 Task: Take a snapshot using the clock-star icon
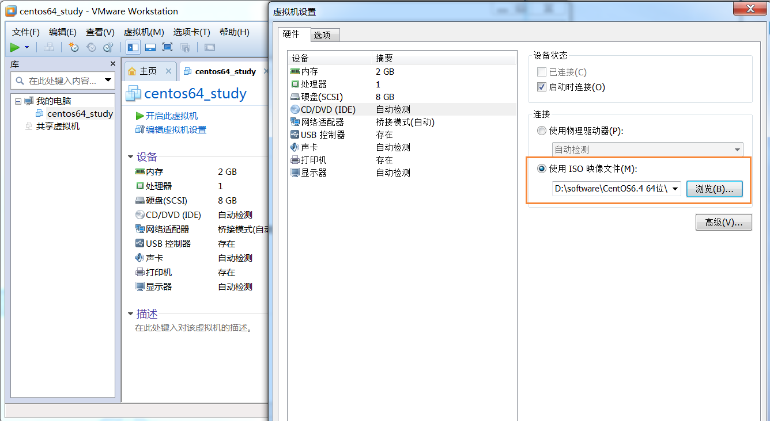point(74,47)
